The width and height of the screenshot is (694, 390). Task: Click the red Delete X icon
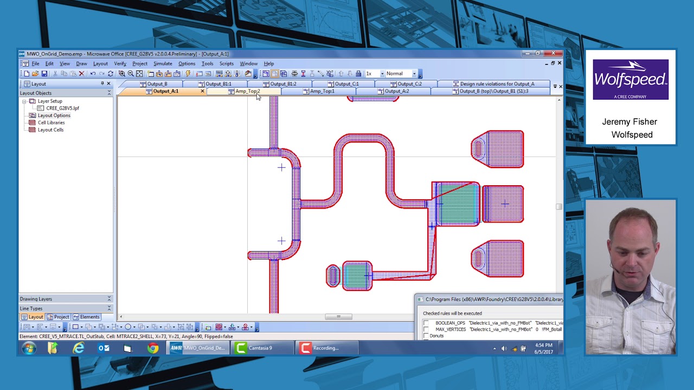click(82, 74)
